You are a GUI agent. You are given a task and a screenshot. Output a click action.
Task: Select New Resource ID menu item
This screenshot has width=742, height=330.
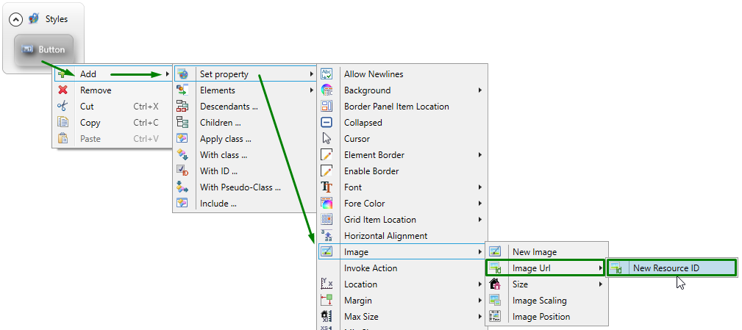666,268
